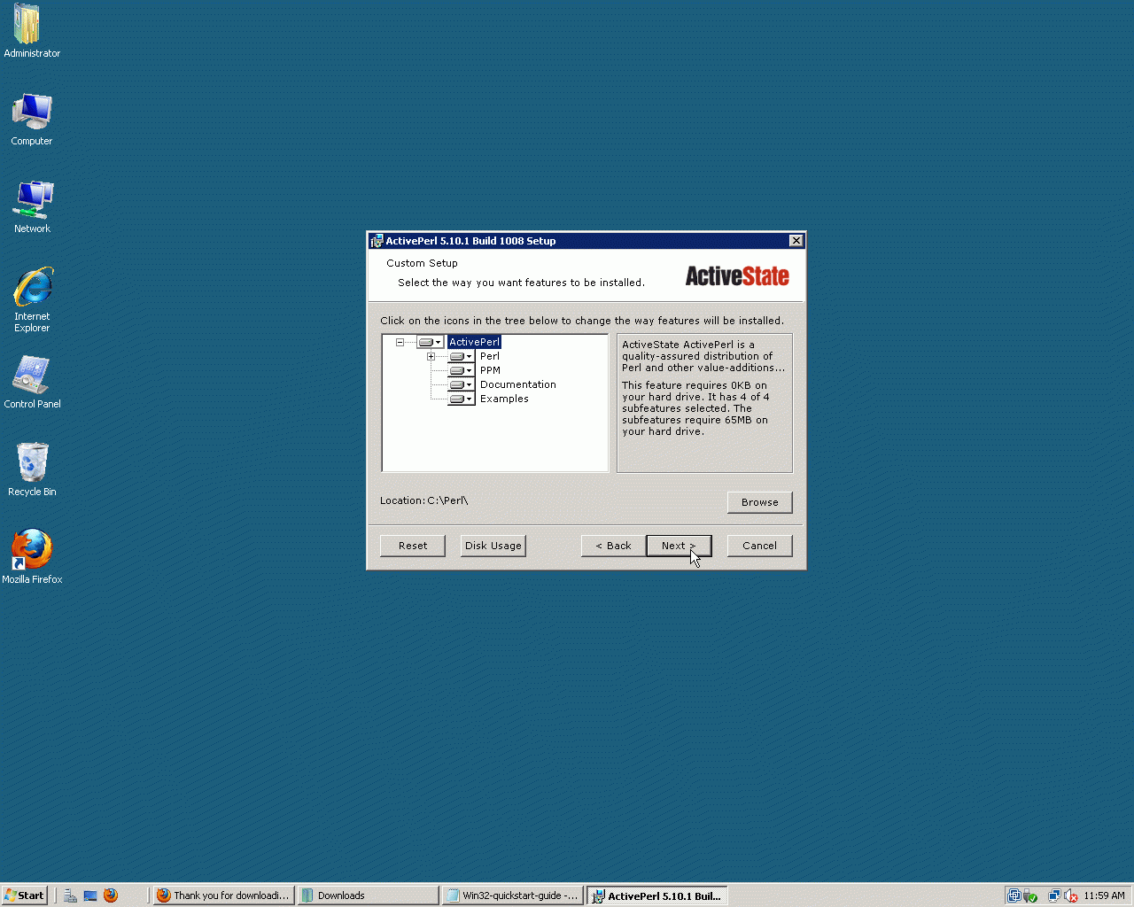The height and width of the screenshot is (907, 1134).
Task: Open the ActivePerl feature install-state dropdown
Action: 430,342
